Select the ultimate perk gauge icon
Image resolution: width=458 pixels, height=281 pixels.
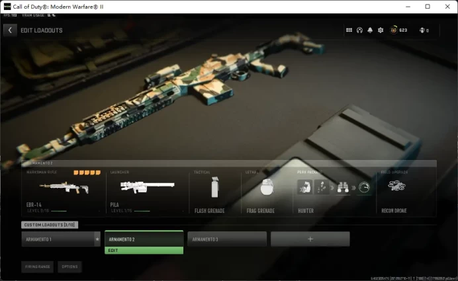coord(364,187)
